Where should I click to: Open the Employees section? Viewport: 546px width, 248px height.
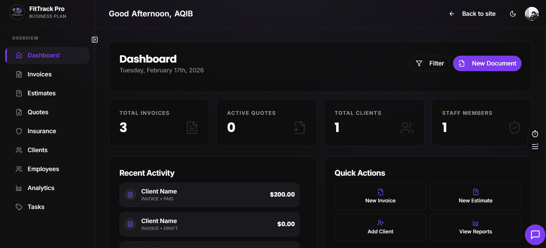pyautogui.click(x=43, y=169)
